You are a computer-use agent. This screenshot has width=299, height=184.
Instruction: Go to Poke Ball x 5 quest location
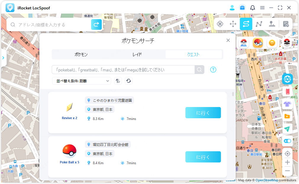pyautogui.click(x=203, y=157)
